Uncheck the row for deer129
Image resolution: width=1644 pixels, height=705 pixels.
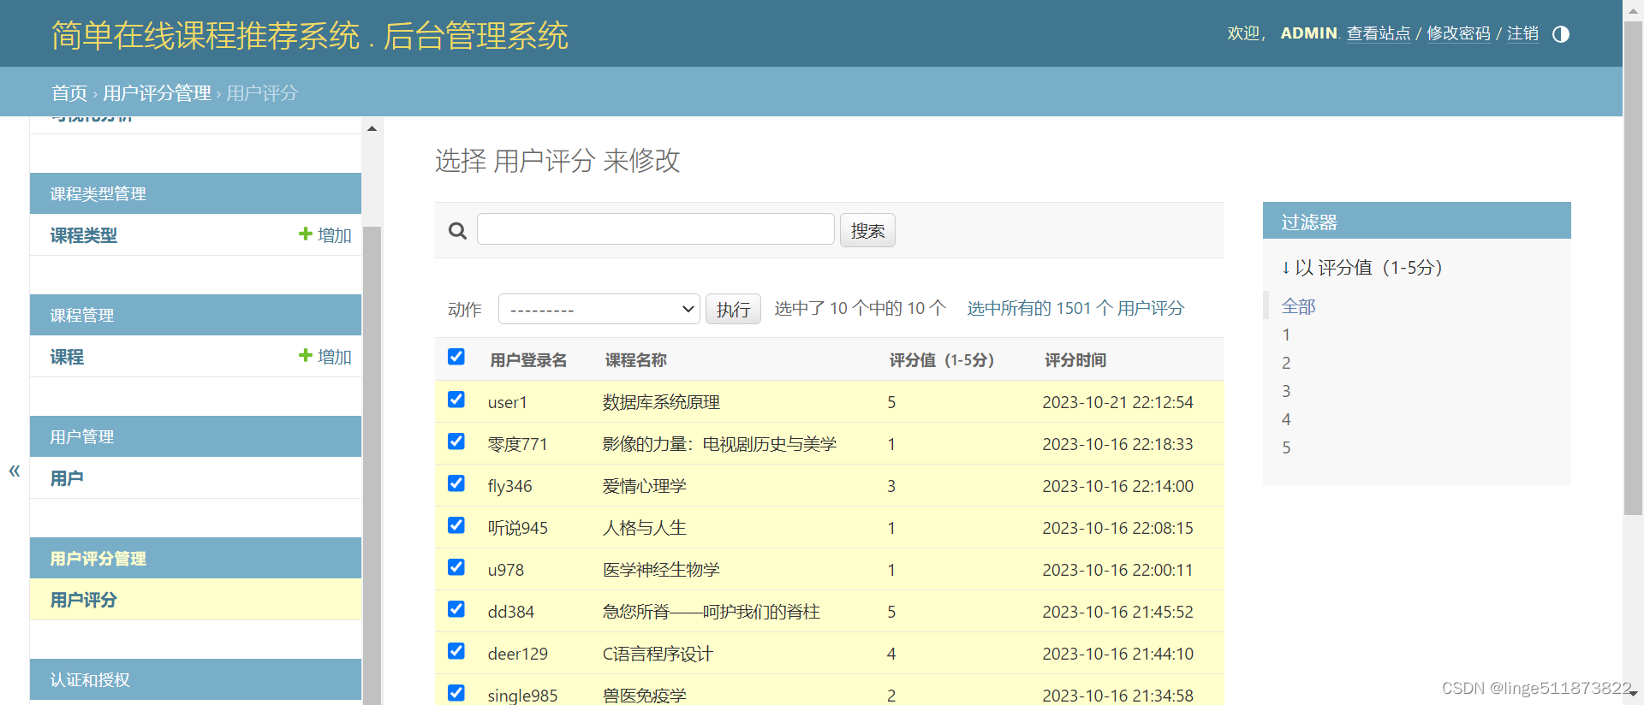point(456,651)
